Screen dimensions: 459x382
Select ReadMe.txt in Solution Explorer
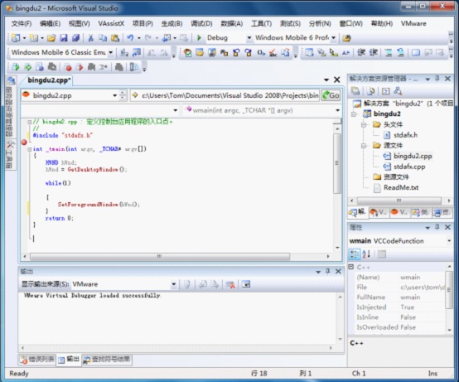(x=401, y=187)
